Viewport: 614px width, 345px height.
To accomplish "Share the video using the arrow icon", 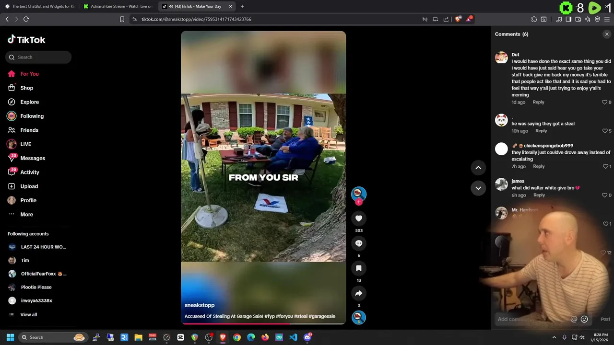I will (359, 293).
